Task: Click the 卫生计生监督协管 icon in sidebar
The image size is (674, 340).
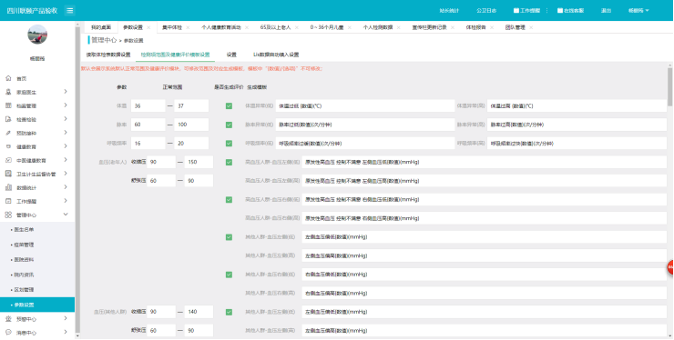Action: 8,174
